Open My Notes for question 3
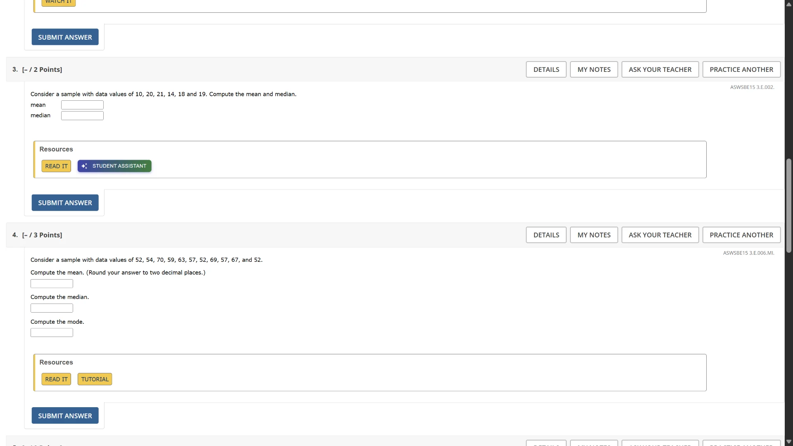Viewport: 793px width, 446px height. (x=594, y=69)
